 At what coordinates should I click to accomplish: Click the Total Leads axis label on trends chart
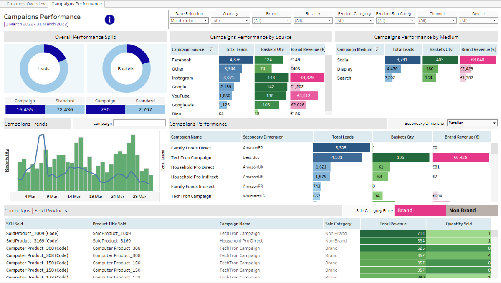click(x=163, y=161)
